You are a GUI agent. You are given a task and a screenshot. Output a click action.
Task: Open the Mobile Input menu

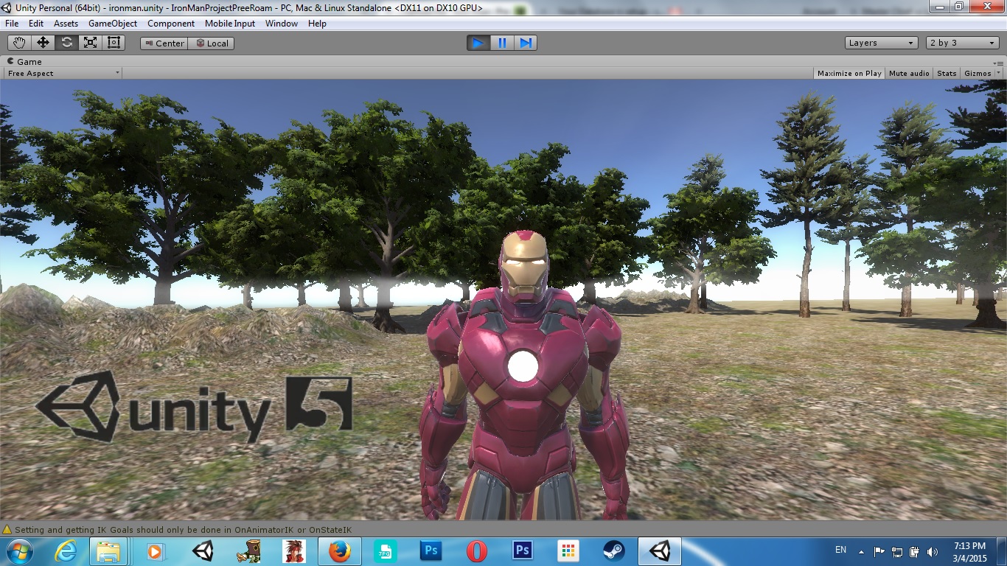(230, 24)
